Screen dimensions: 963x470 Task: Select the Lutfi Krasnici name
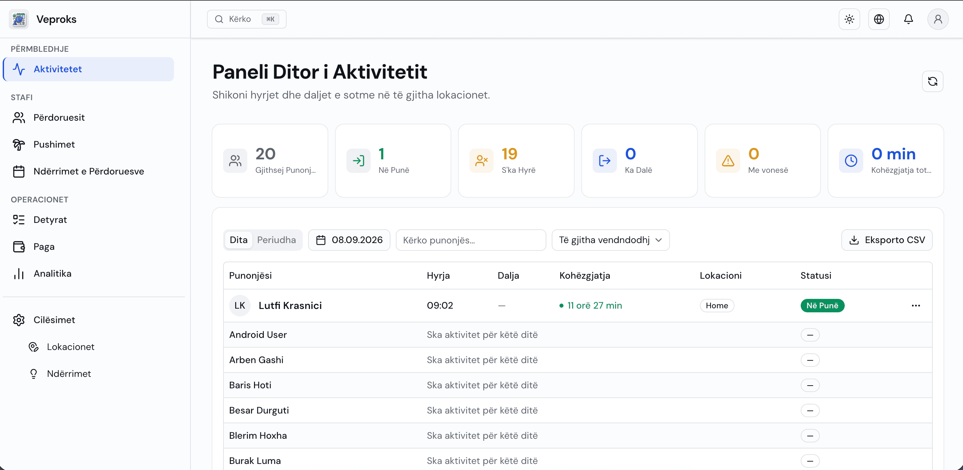pyautogui.click(x=290, y=306)
